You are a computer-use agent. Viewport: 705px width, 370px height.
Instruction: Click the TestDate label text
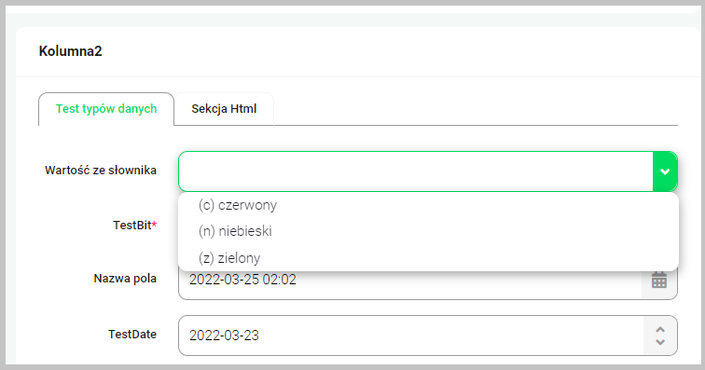132,335
